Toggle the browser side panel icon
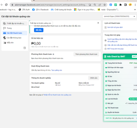Viewport: 137px width, 128px height. click(x=125, y=5)
